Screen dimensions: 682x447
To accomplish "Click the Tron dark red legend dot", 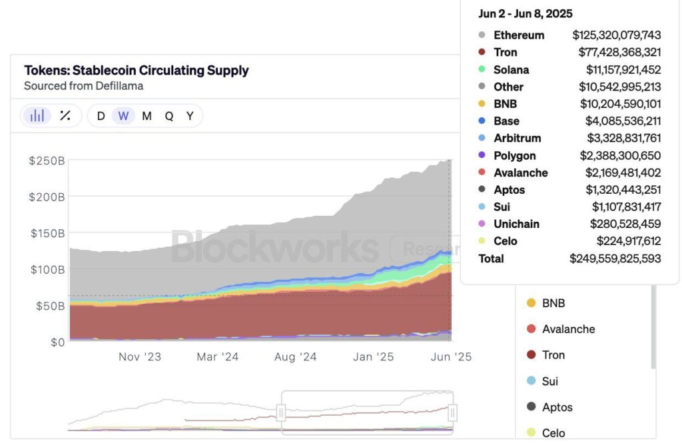I will click(x=531, y=355).
